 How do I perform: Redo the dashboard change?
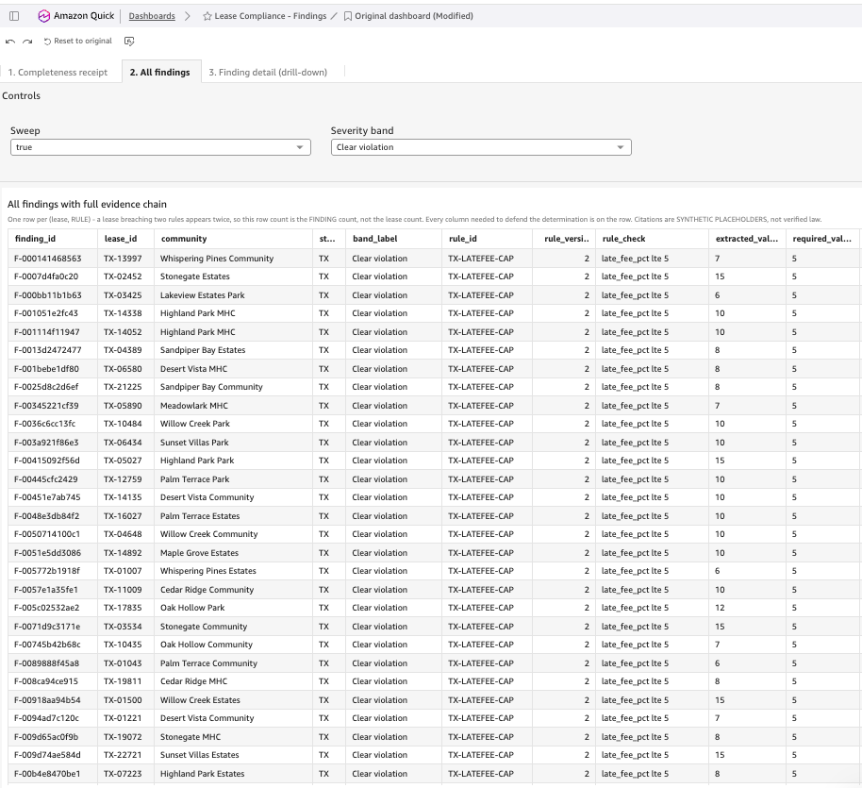coord(27,42)
